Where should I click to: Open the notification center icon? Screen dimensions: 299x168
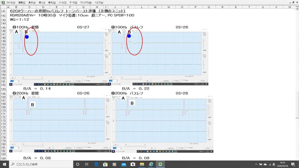pyautogui.click(x=293, y=164)
